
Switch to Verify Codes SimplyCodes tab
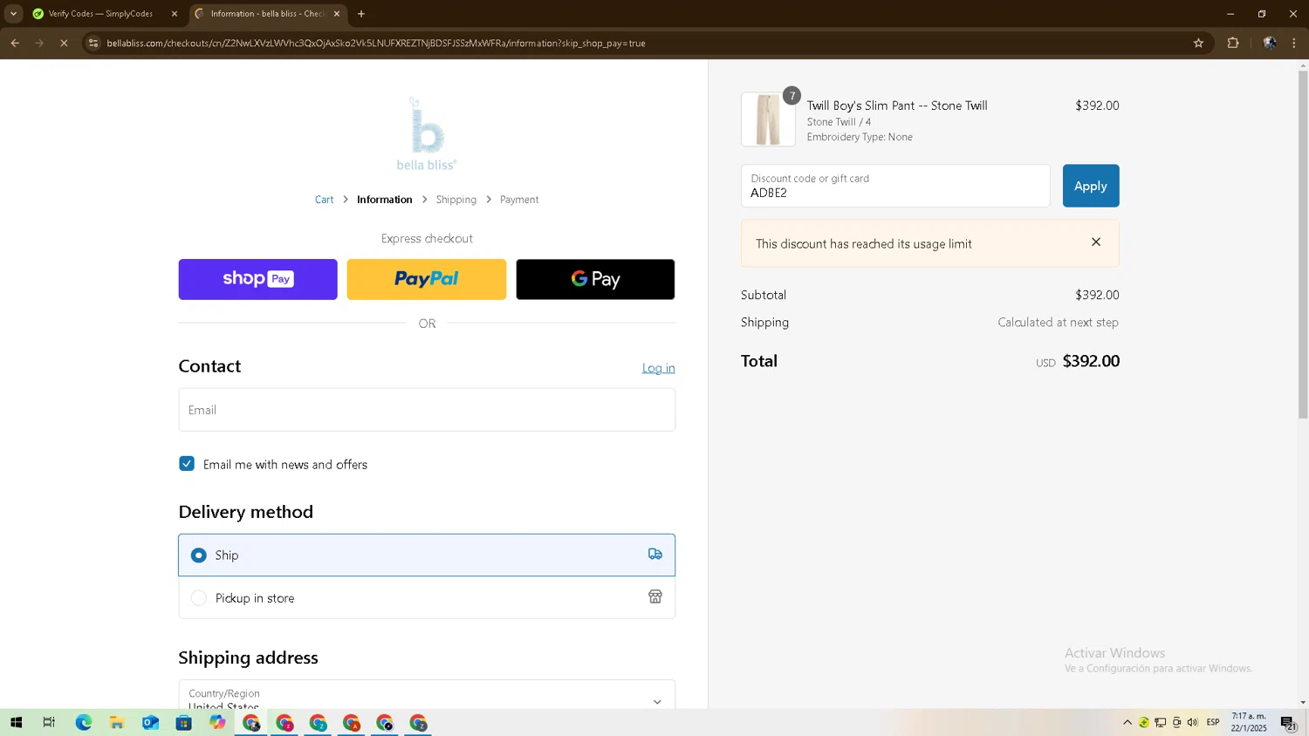pyautogui.click(x=100, y=14)
